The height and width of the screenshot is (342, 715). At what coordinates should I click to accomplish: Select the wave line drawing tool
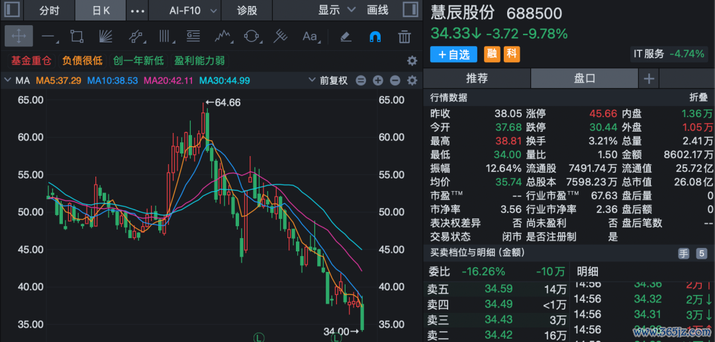(222, 36)
